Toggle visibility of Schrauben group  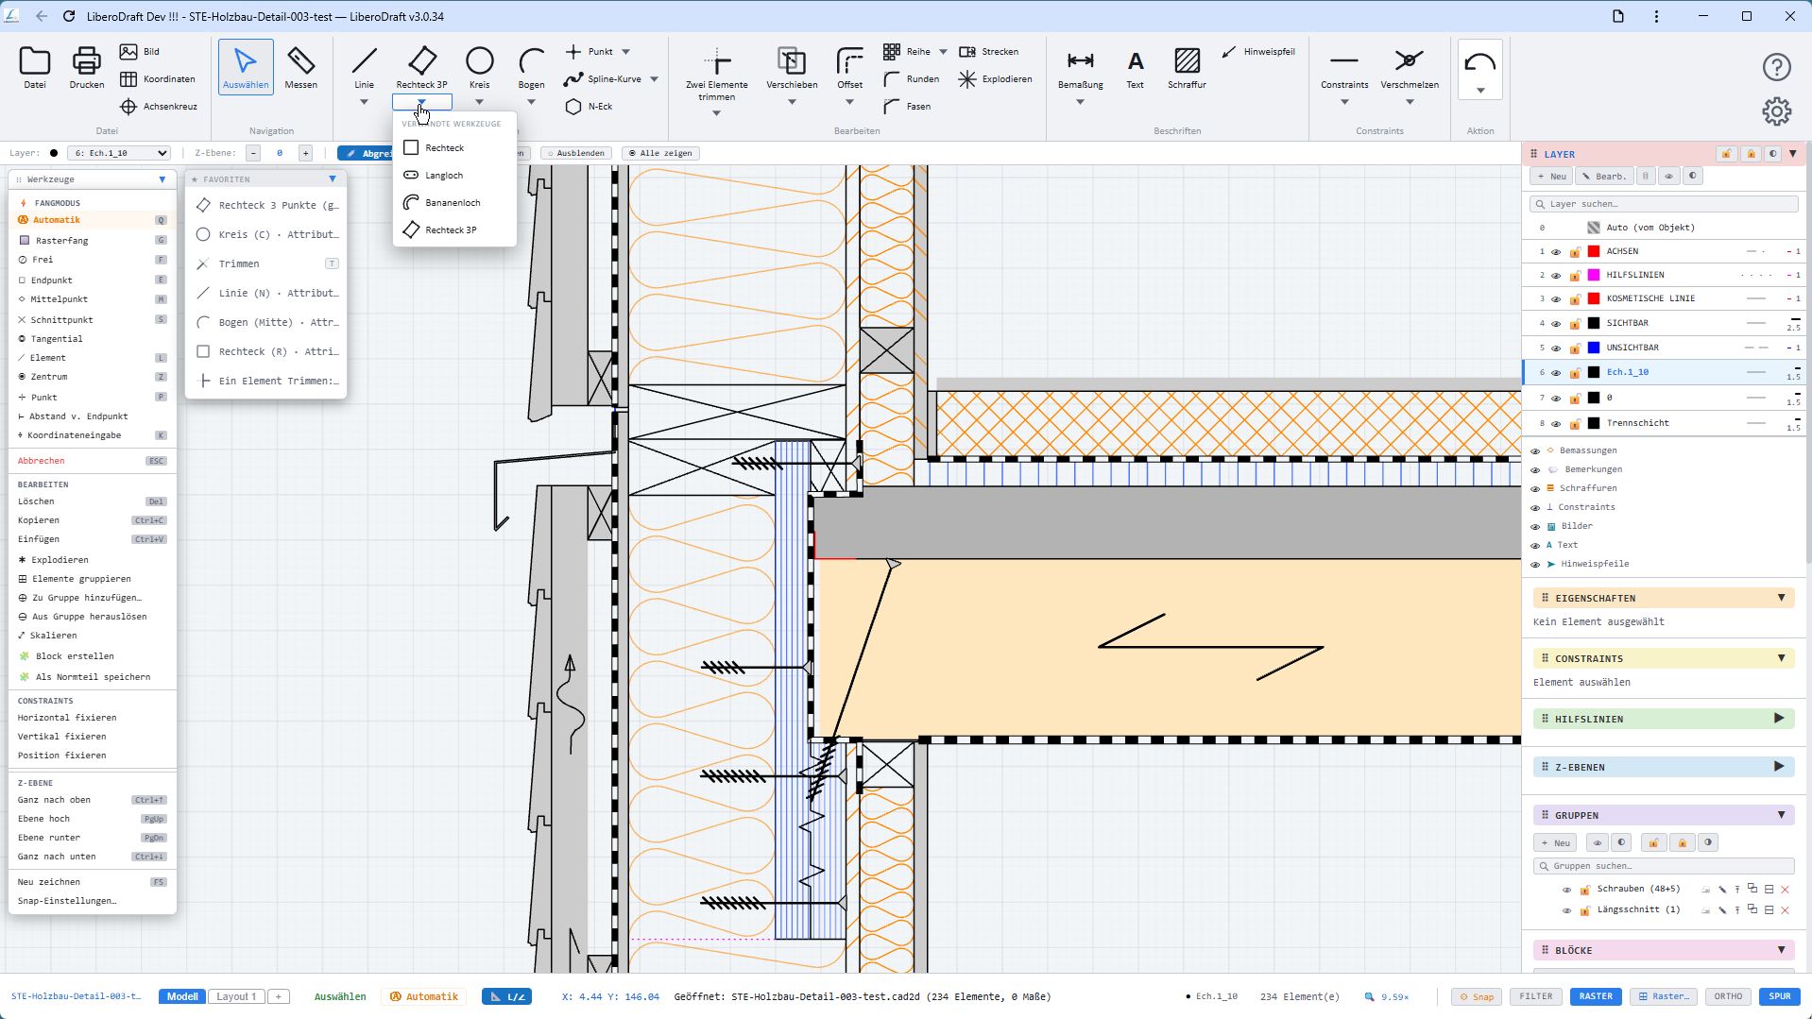coord(1566,890)
